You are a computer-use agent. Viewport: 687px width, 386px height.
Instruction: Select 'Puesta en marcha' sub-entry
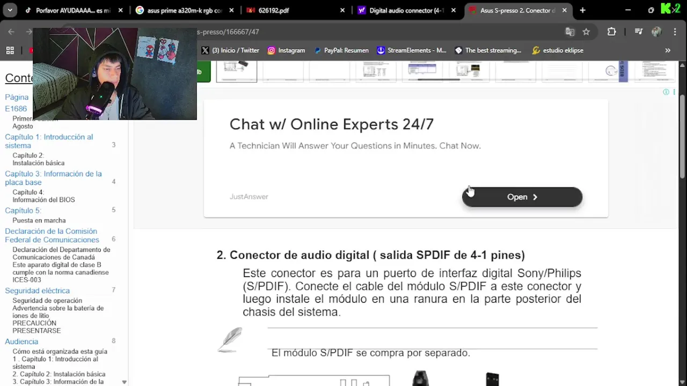pos(39,220)
